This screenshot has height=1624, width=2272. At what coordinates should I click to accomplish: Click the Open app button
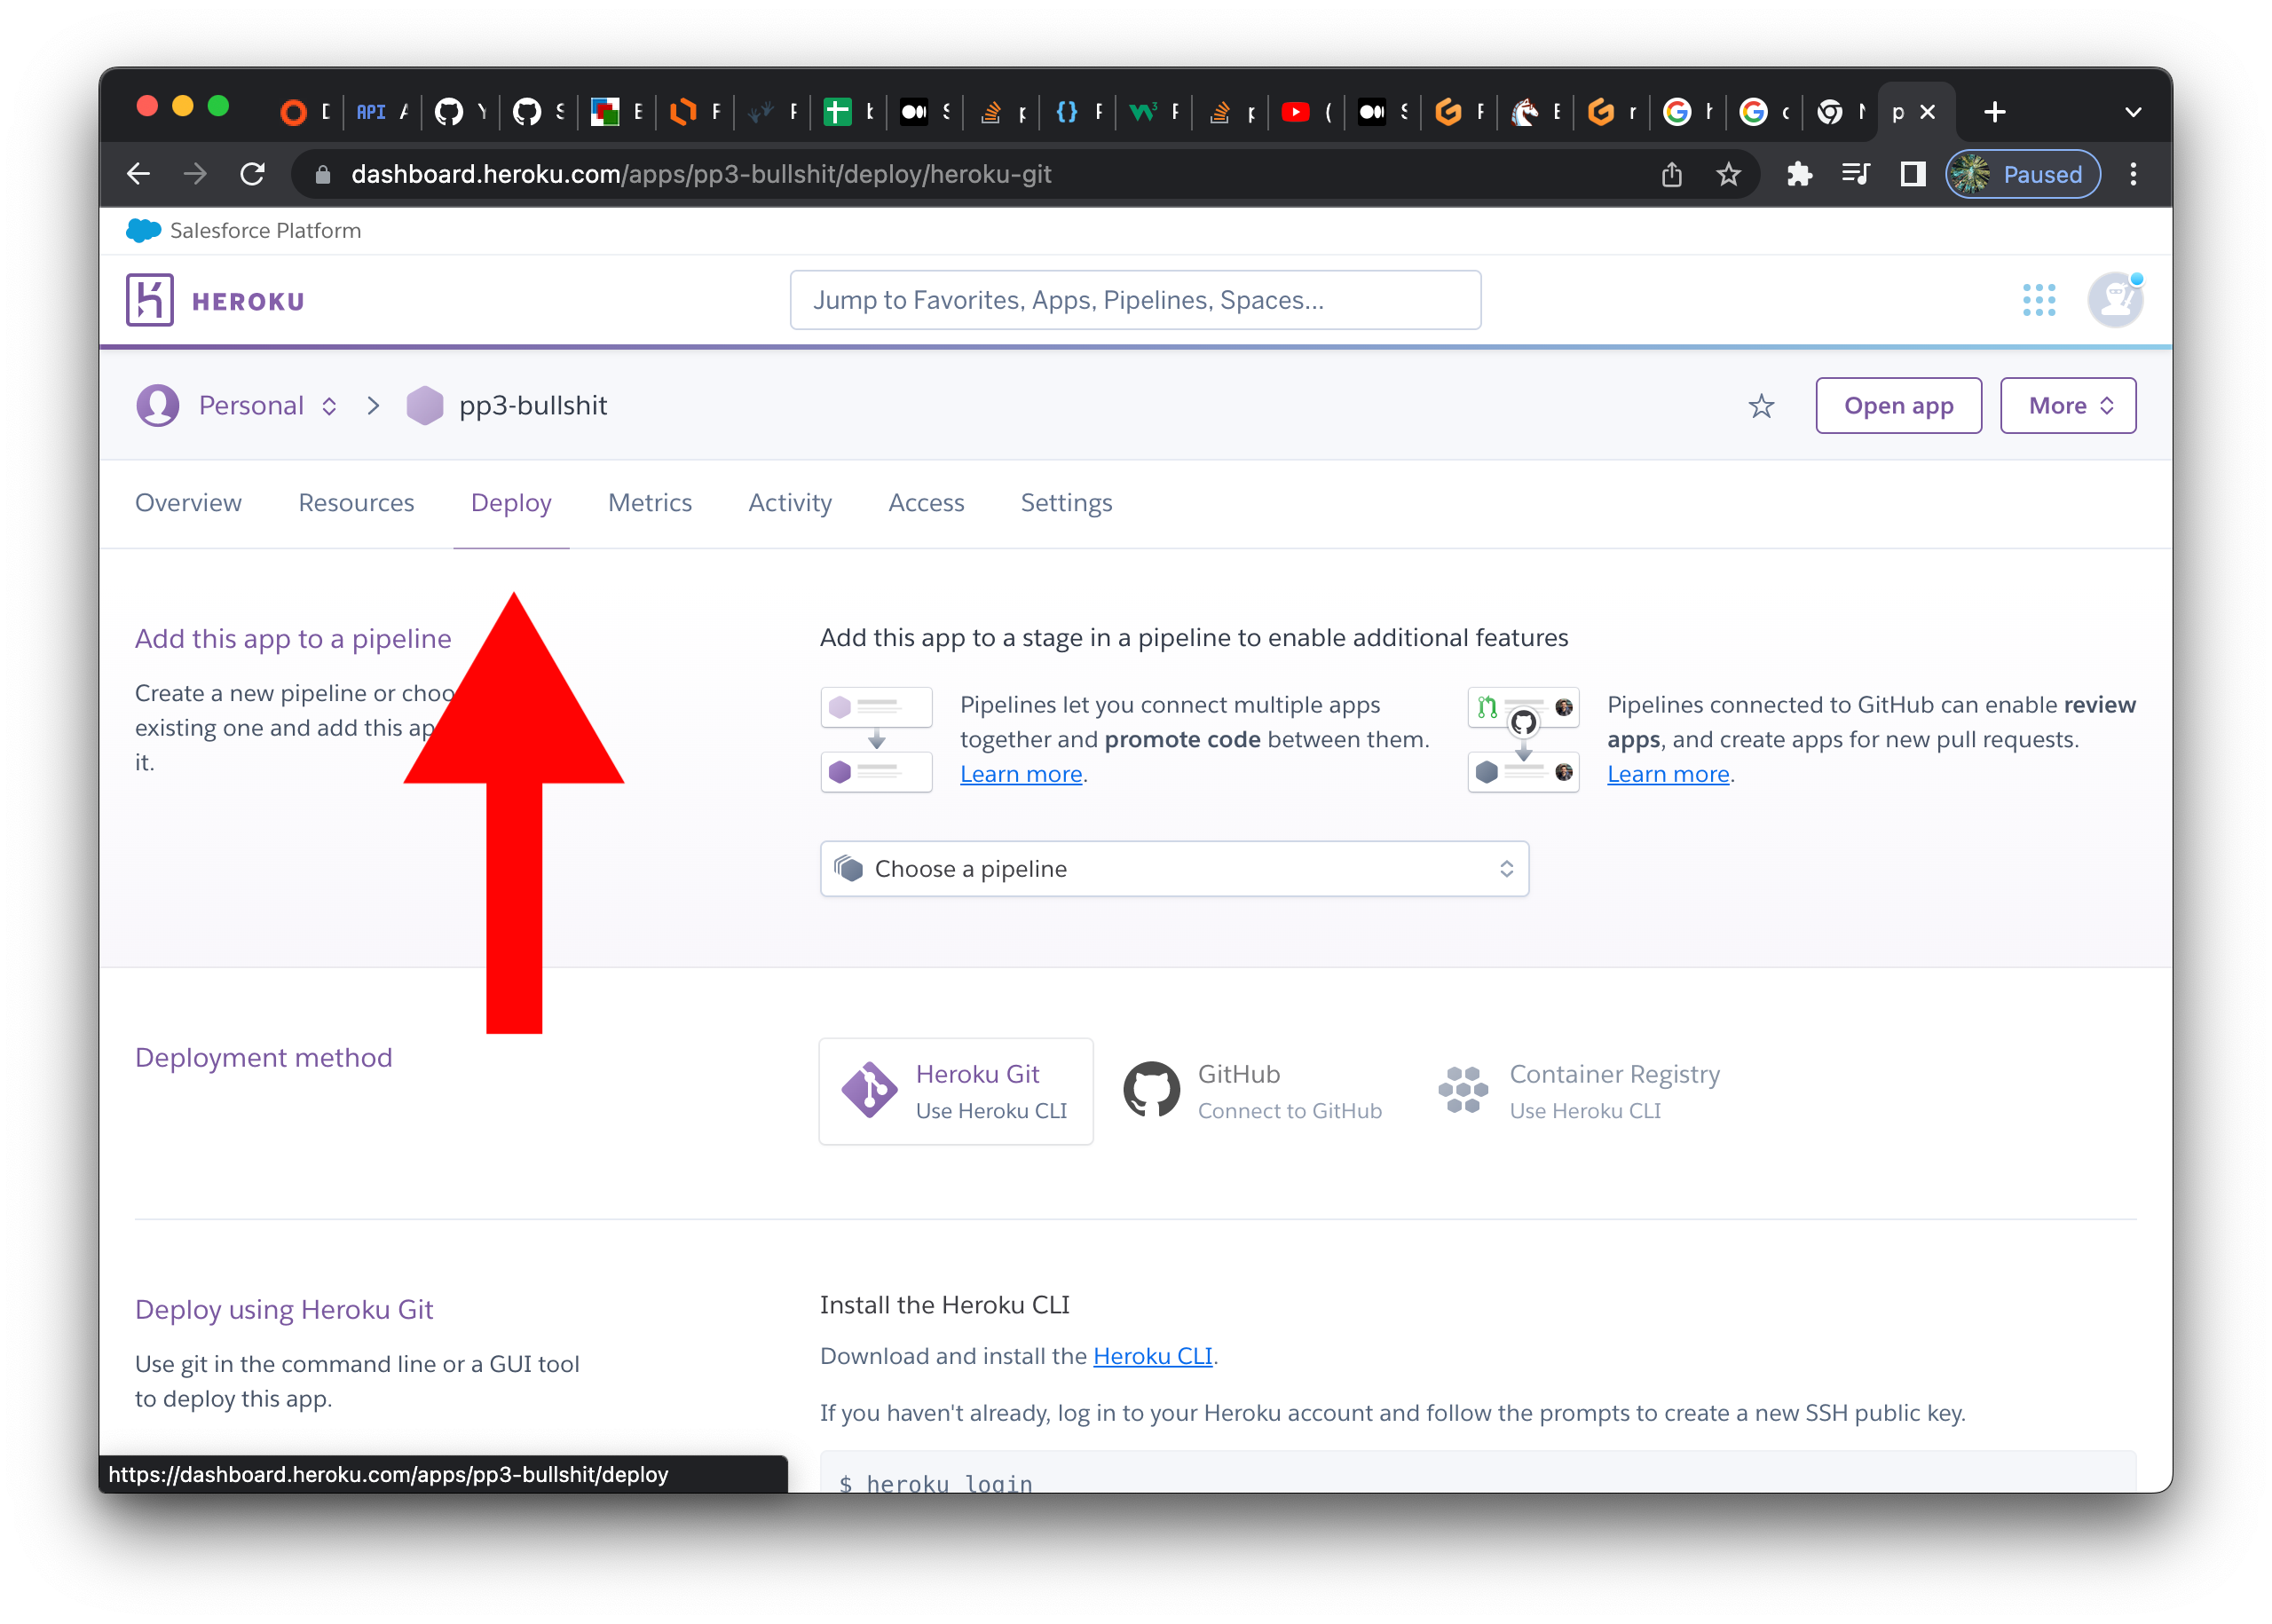pyautogui.click(x=1897, y=406)
